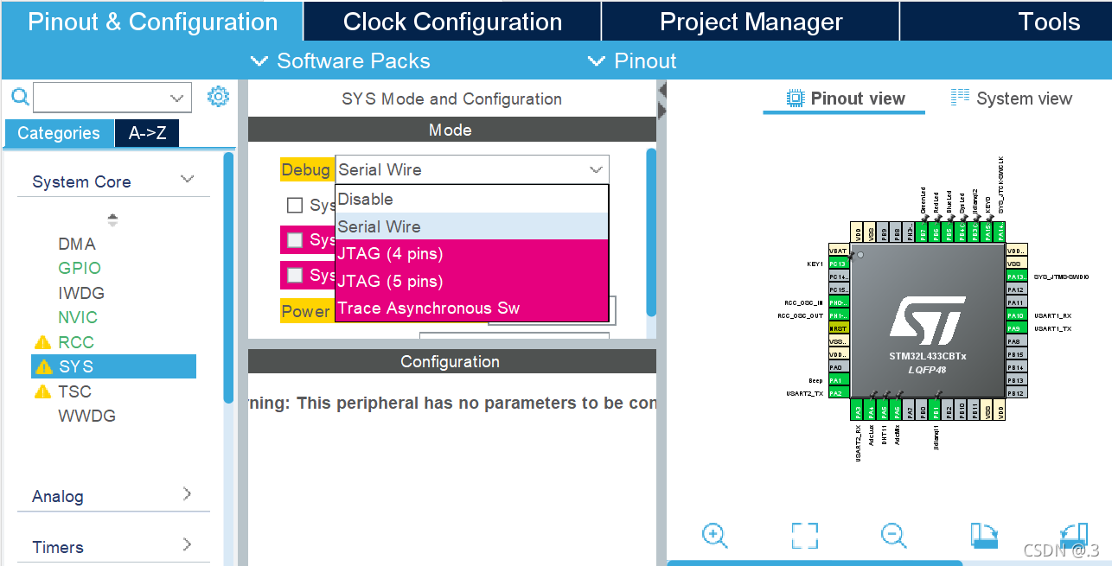Rotate the chip view clockwise
Viewport: 1112px width, 566px height.
(x=984, y=535)
